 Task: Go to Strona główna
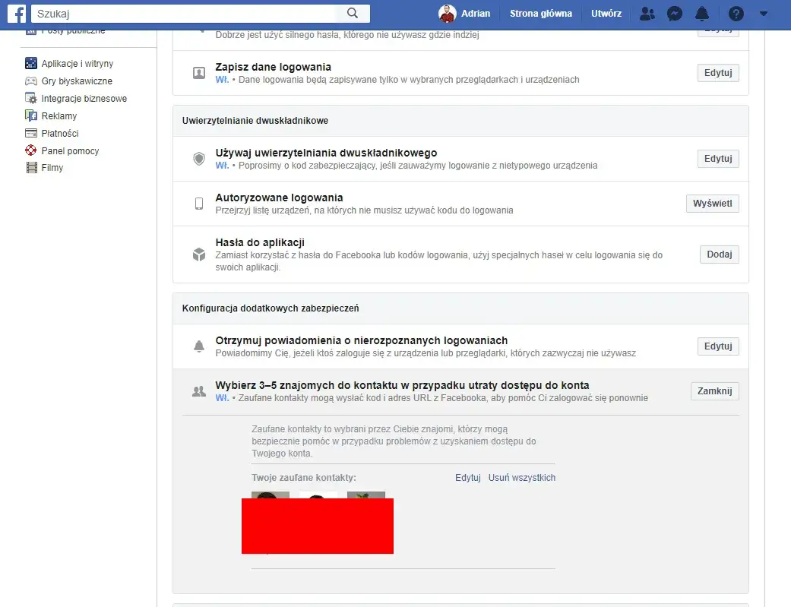(540, 13)
